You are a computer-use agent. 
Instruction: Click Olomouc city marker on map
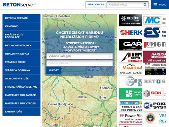point(116,88)
